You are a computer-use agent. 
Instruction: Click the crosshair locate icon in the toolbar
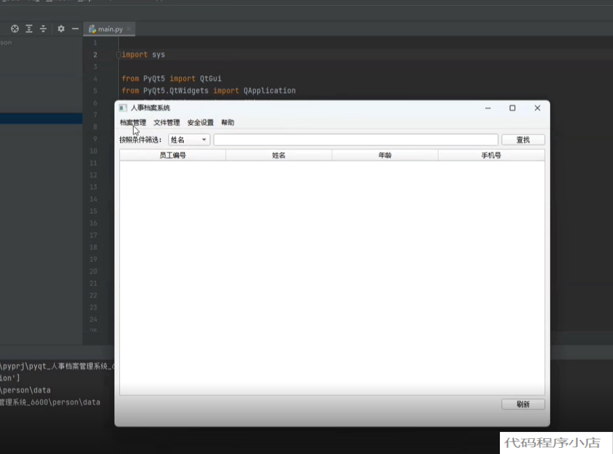pyautogui.click(x=15, y=28)
